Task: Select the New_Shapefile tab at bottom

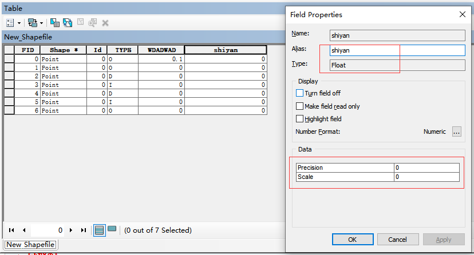Action: pyautogui.click(x=30, y=245)
